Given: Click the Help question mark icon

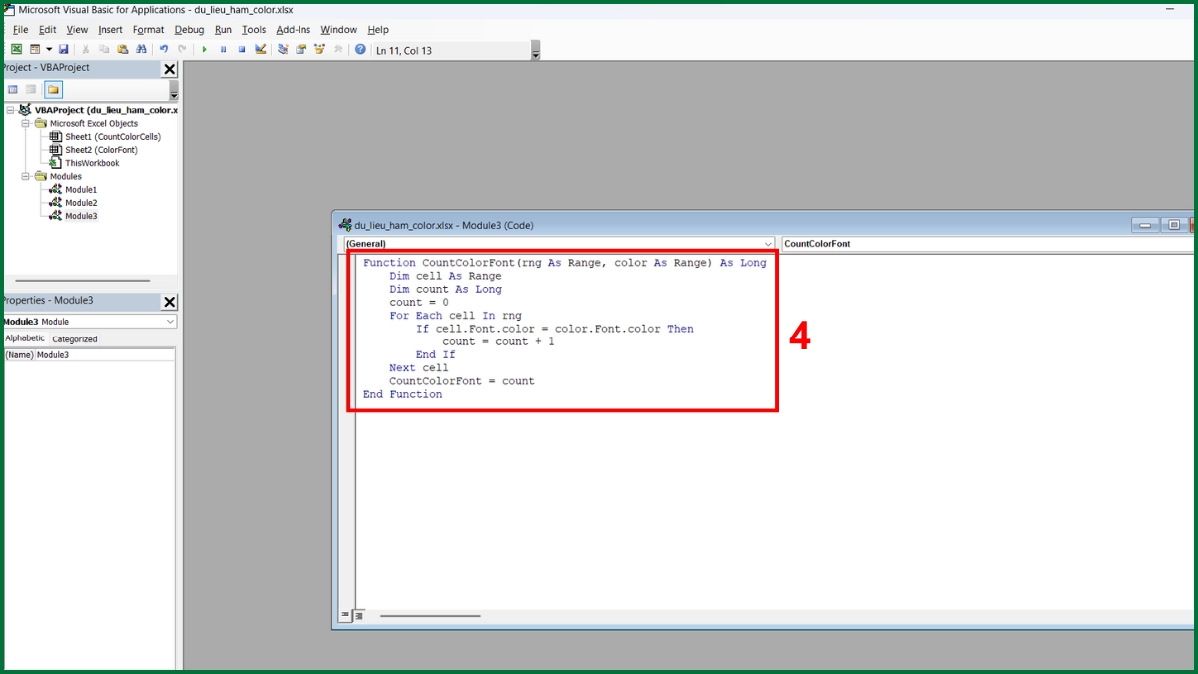Looking at the screenshot, I should [x=360, y=49].
